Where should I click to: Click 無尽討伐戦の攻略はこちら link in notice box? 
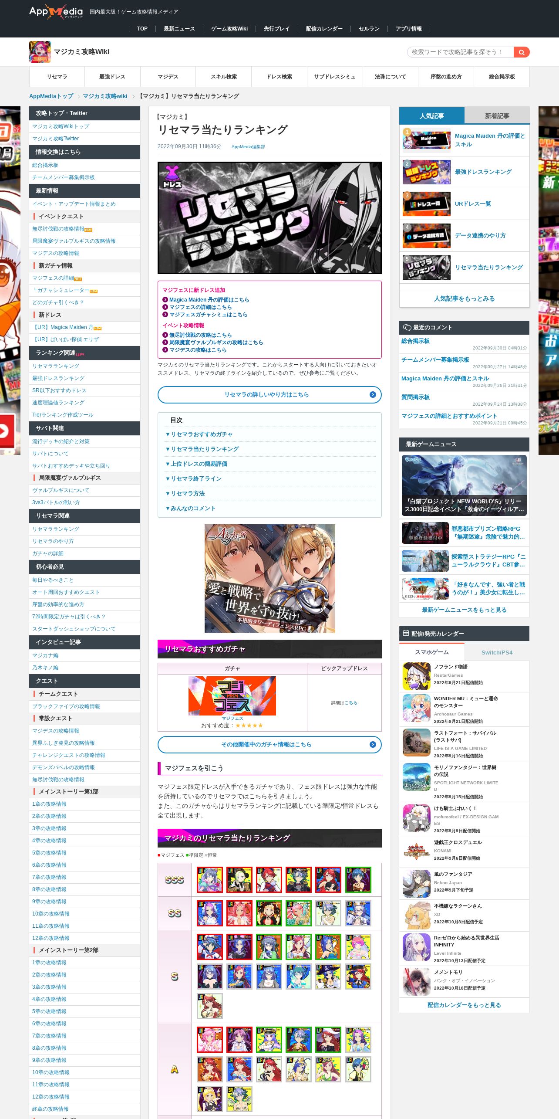point(200,335)
